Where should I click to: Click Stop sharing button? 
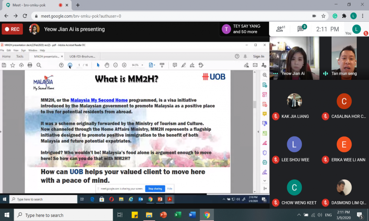coord(155,189)
